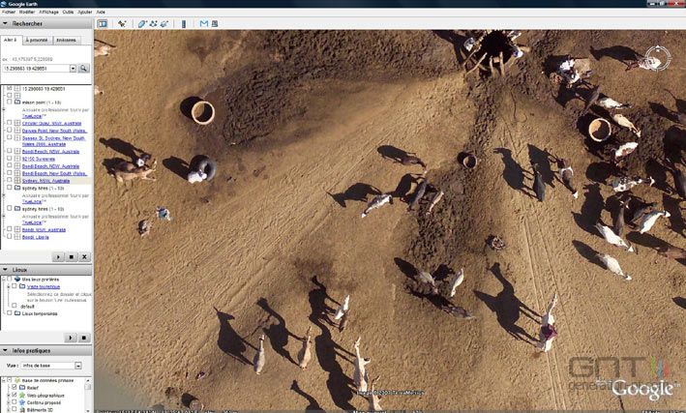Click the search coordinates input field
Image resolution: width=686 pixels, height=413 pixels.
[36, 69]
